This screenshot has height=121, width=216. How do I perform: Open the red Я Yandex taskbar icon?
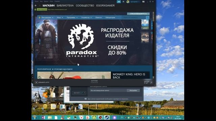(x=88, y=118)
